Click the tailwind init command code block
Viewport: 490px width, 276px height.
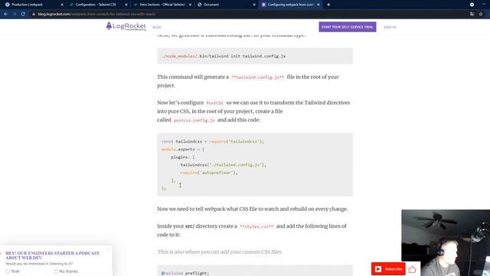(x=255, y=56)
